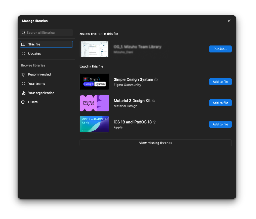Screen dimensions: 256x219
Task: Select the This file tab
Action: click(46, 44)
